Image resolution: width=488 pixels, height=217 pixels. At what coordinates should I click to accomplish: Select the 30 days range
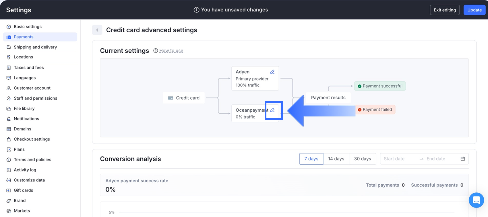click(x=362, y=159)
